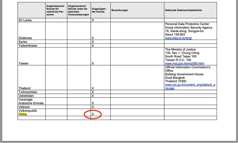The image size is (238, 143).
Task: Click the Sri Lanka country cell
Action: [32, 20]
